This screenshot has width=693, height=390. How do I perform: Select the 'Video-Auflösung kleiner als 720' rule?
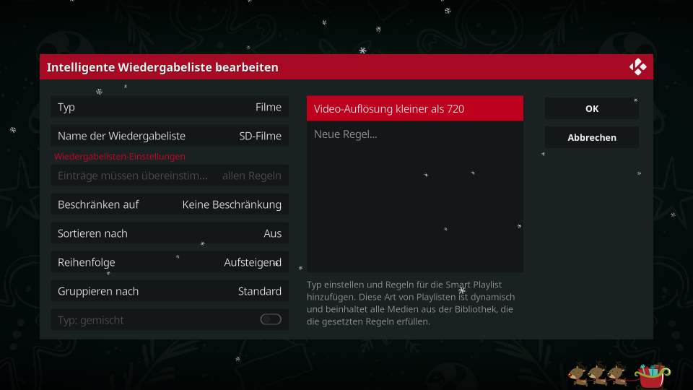tap(415, 108)
